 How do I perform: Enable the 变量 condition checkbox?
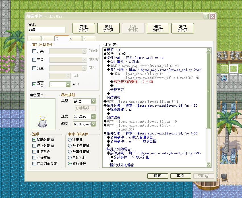(x=34, y=68)
